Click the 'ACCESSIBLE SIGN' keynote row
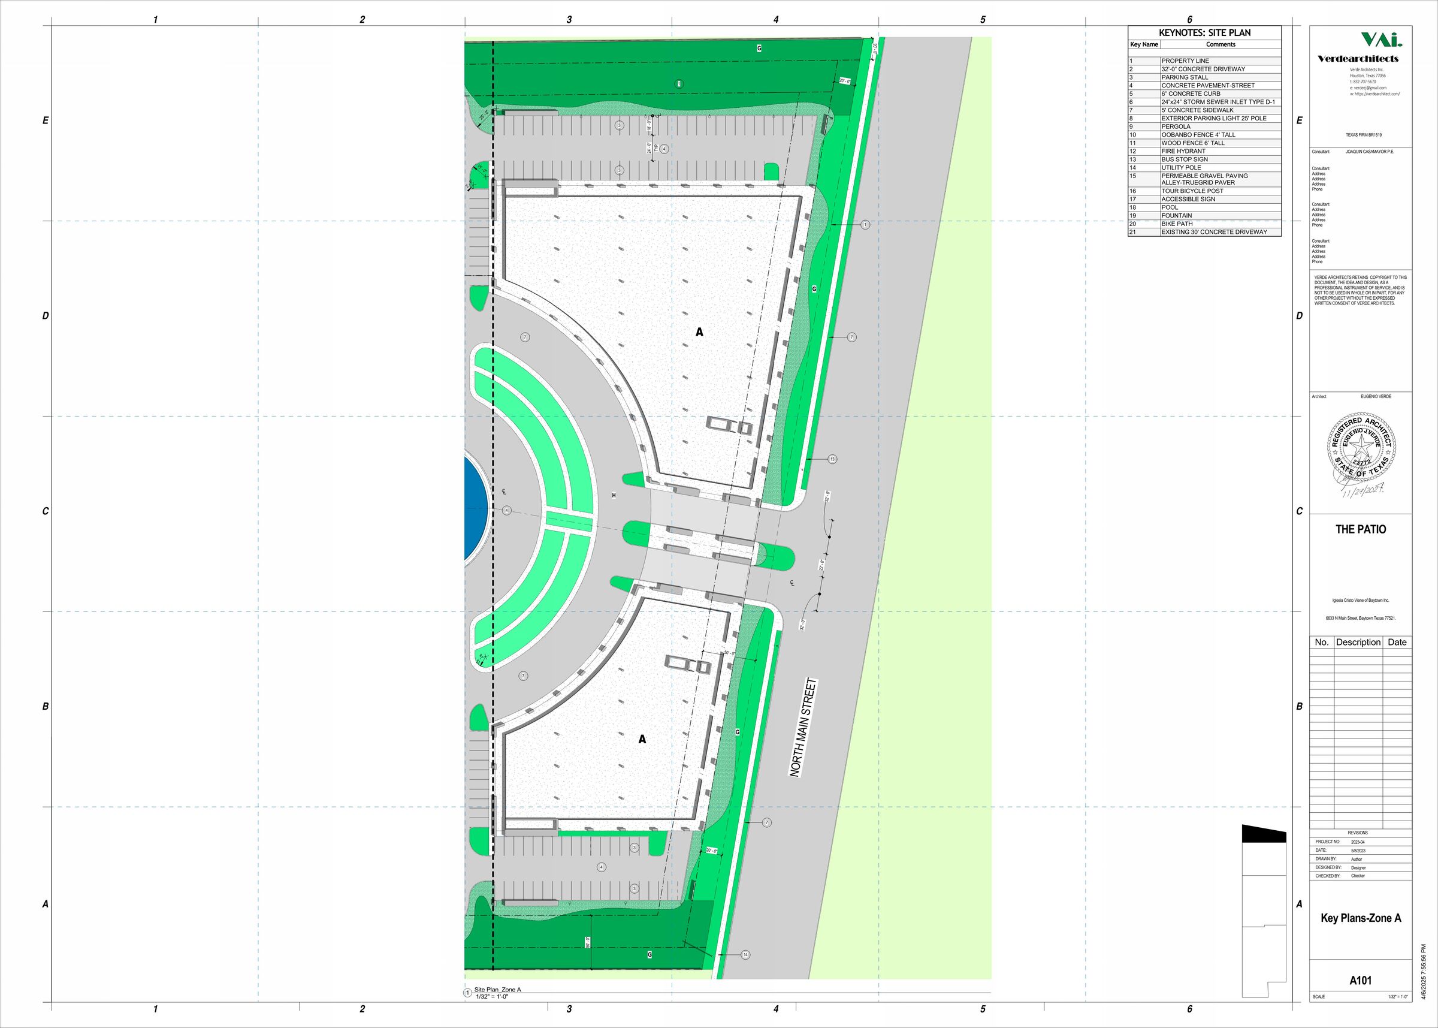The height and width of the screenshot is (1028, 1438). tap(1204, 199)
